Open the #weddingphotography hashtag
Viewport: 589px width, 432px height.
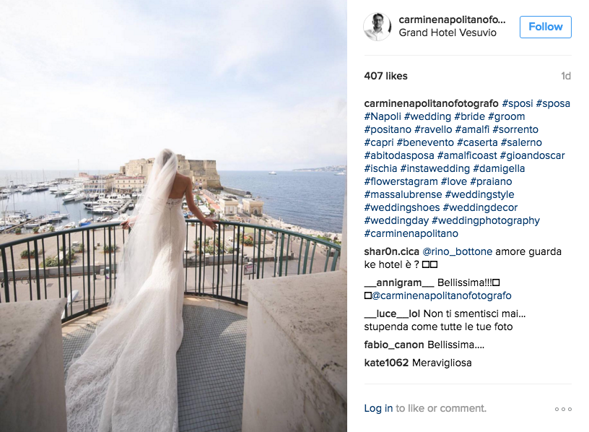(x=485, y=221)
